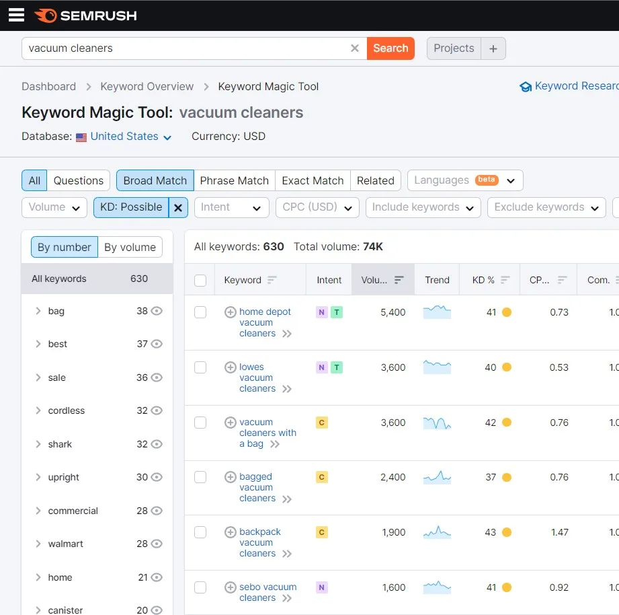Screen dimensions: 619x615
Task: Sort table by Volume column icon
Action: (x=399, y=280)
